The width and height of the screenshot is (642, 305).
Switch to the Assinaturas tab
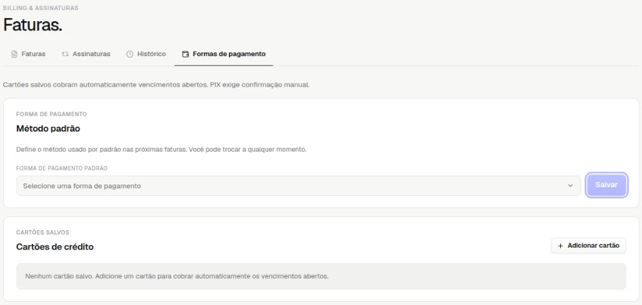pos(86,54)
